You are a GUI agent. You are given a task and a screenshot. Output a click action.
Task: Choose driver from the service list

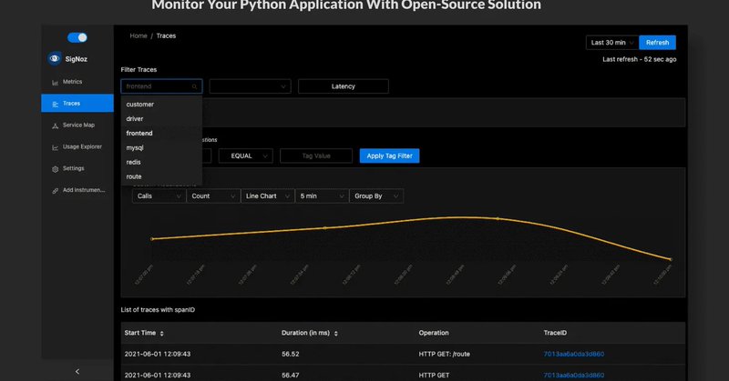click(x=161, y=119)
